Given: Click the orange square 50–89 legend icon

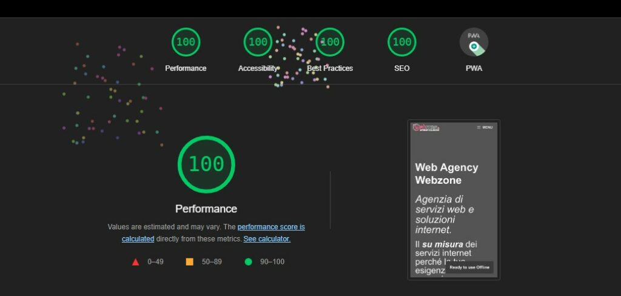Looking at the screenshot, I should coord(190,261).
